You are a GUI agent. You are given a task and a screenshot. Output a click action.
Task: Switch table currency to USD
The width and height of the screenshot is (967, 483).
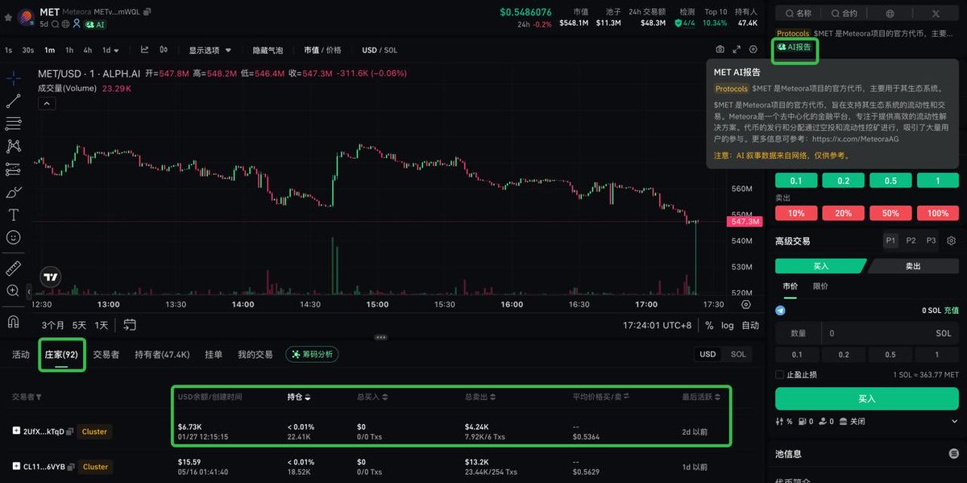pos(708,354)
